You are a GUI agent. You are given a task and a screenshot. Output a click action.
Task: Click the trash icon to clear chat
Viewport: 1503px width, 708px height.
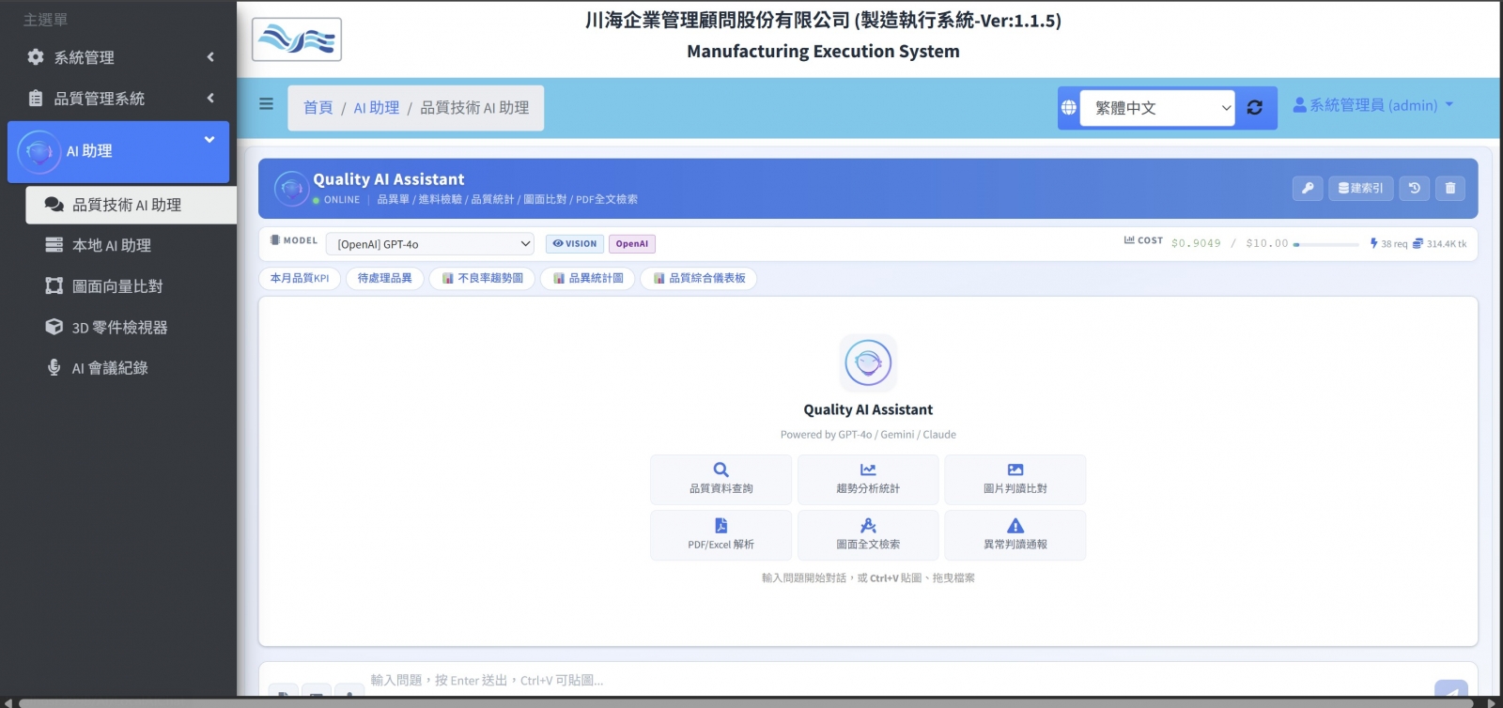click(1449, 189)
